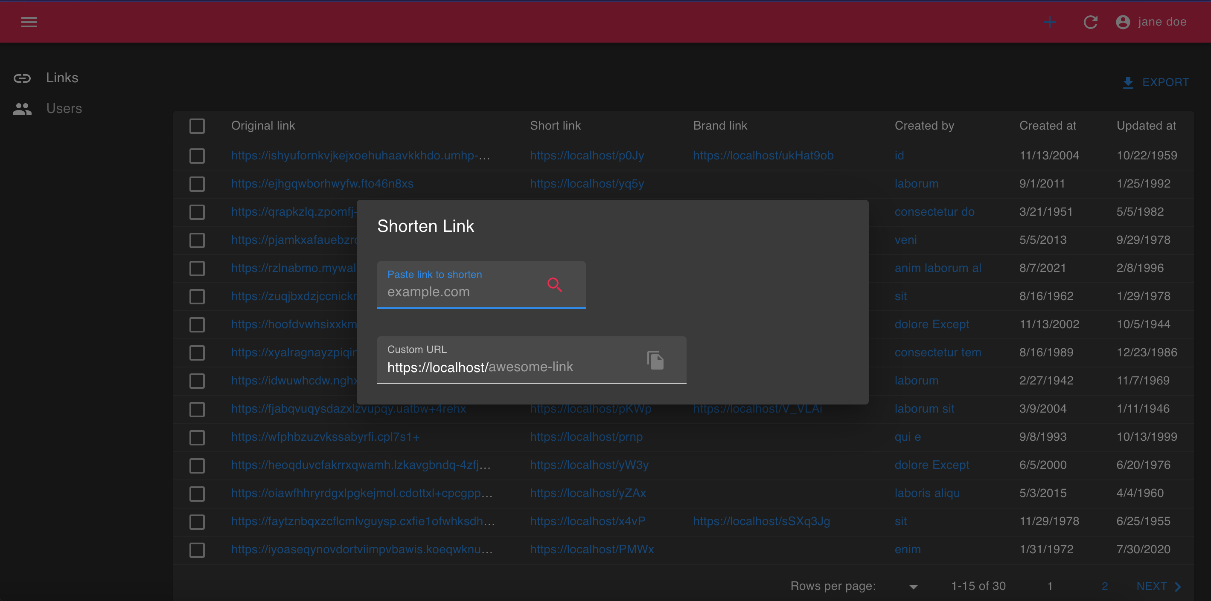Image resolution: width=1211 pixels, height=601 pixels.
Task: Check the row for https://localhost/PMWx
Action: tap(197, 550)
